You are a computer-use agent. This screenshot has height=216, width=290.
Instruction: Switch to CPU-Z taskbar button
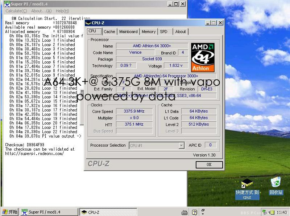pyautogui.click(x=108, y=212)
